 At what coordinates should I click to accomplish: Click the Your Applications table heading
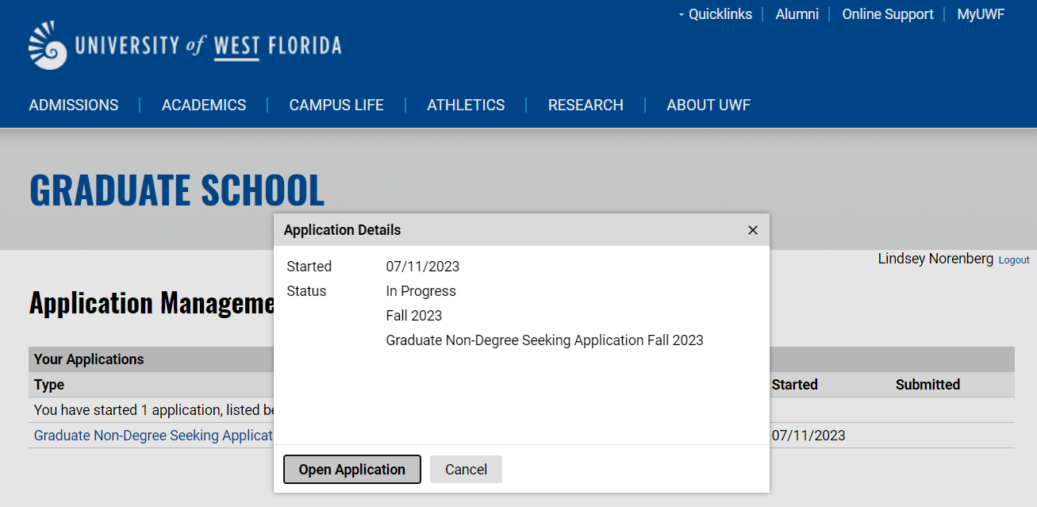click(89, 359)
